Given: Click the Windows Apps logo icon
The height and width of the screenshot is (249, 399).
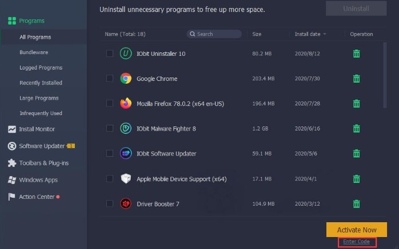Looking at the screenshot, I should click(x=11, y=180).
